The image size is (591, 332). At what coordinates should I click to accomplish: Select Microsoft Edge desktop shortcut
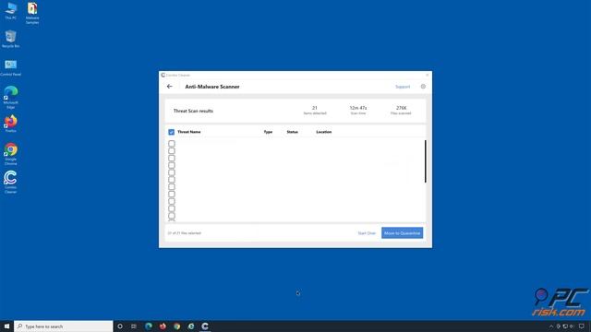(x=10, y=97)
